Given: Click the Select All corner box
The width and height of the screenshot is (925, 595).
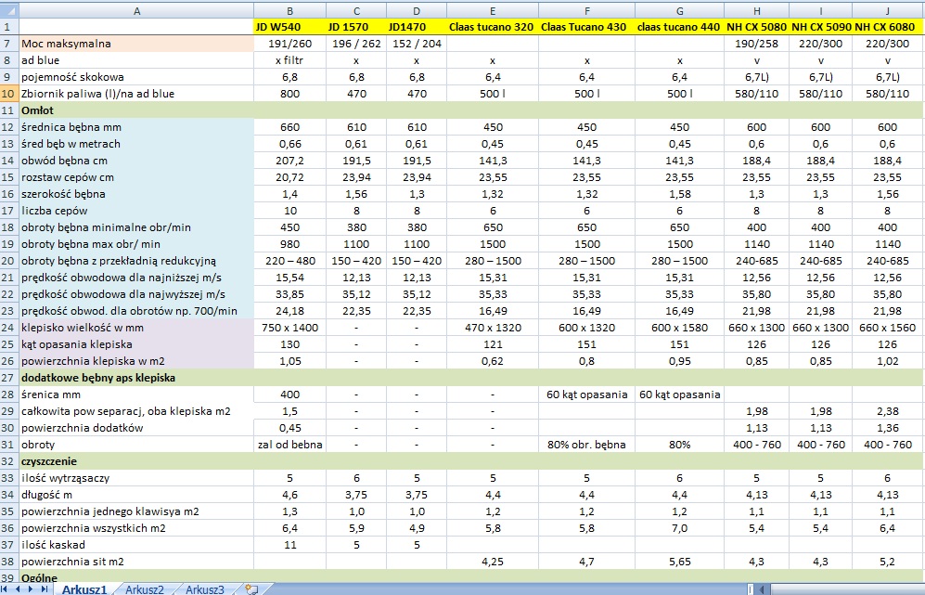Looking at the screenshot, I should (x=9, y=10).
